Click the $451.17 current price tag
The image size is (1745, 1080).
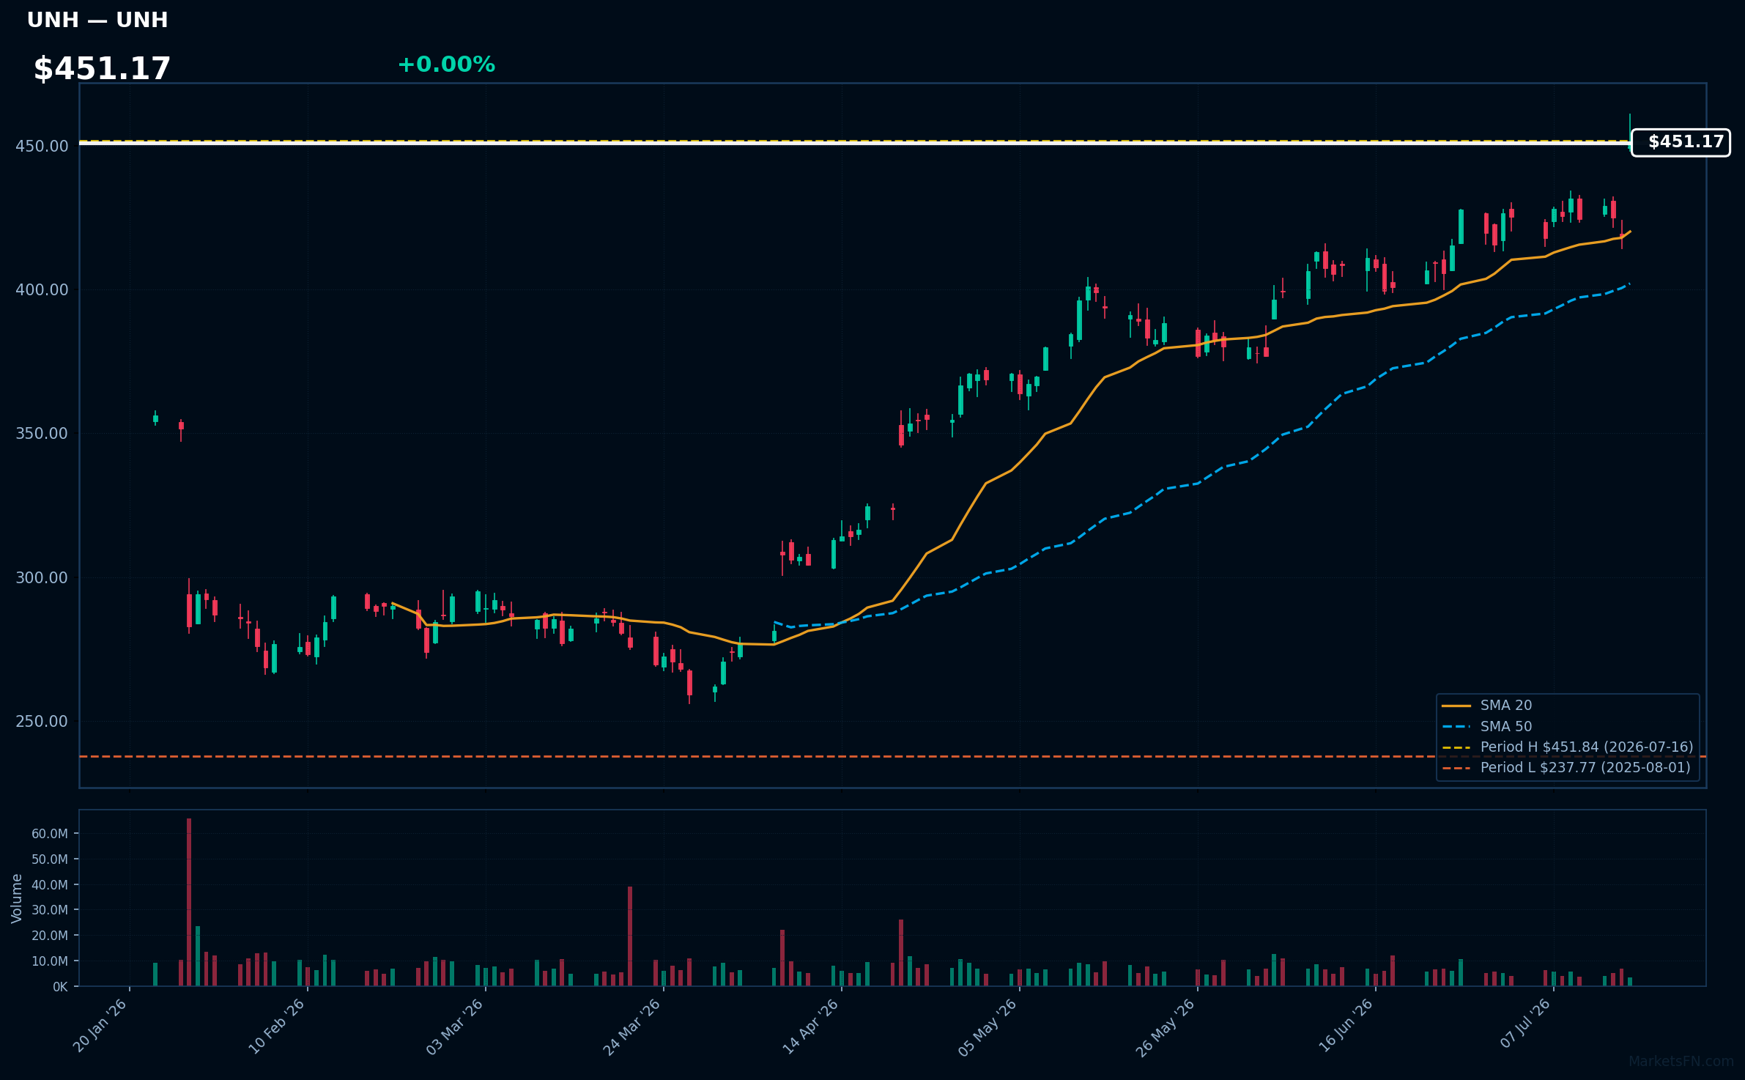(1681, 142)
